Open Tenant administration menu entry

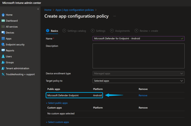click(18, 69)
